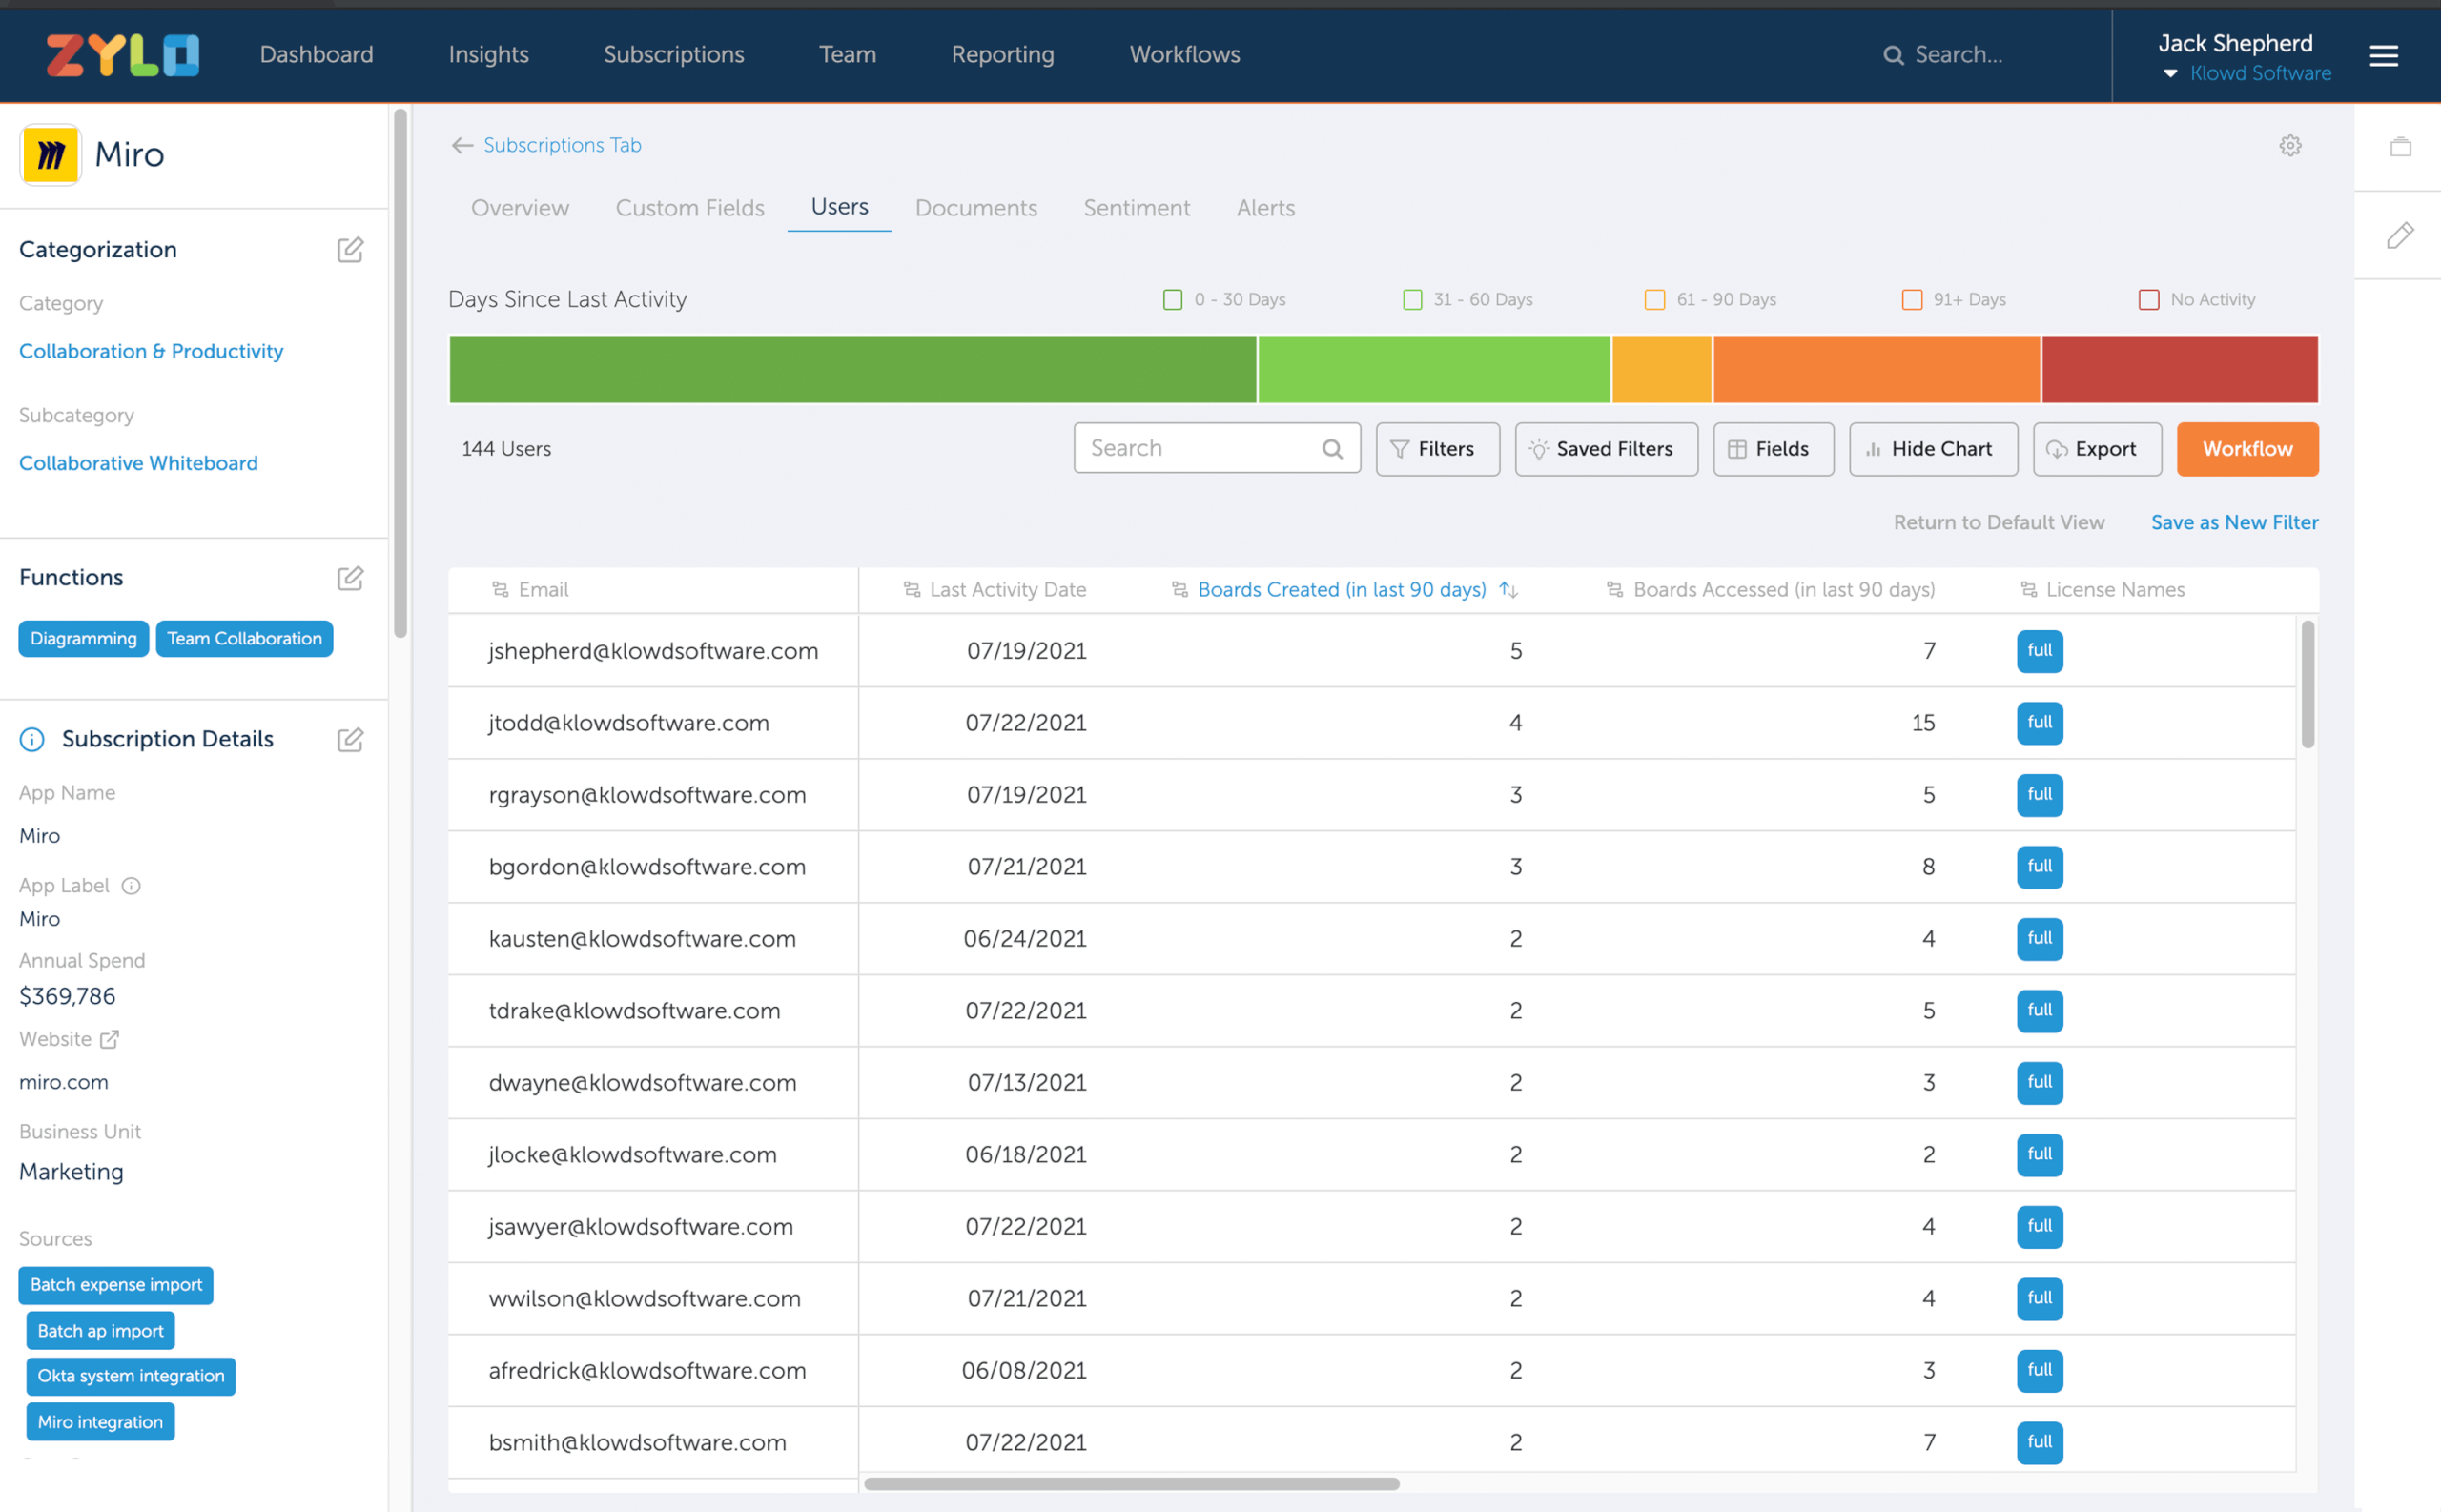2441x1512 pixels.
Task: Click dark green 0-30 days chart segment
Action: (x=852, y=369)
